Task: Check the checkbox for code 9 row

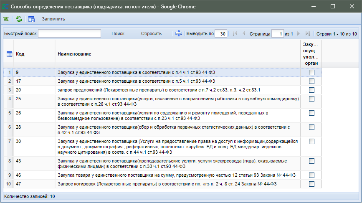Action: pos(311,73)
